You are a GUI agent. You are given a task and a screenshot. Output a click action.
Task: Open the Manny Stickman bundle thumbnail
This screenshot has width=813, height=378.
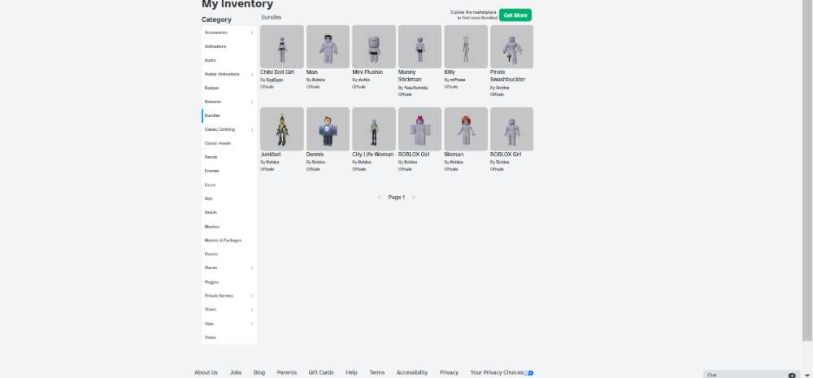(x=420, y=46)
